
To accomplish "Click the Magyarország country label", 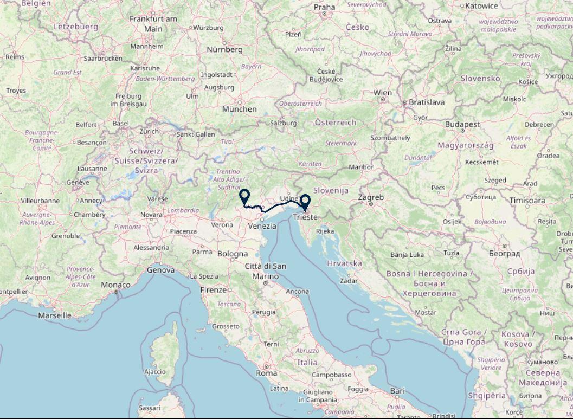I will 466,145.
